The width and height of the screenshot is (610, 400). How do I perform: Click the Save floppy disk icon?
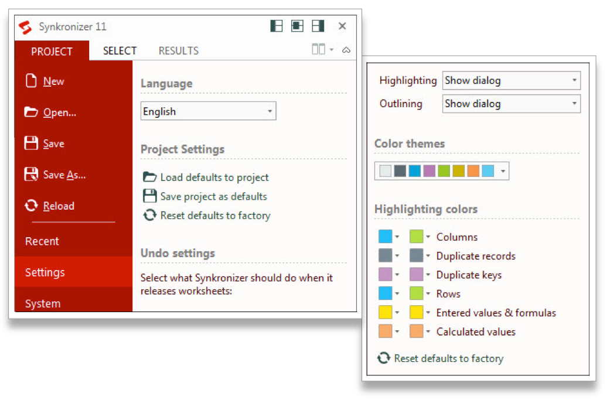coord(31,143)
